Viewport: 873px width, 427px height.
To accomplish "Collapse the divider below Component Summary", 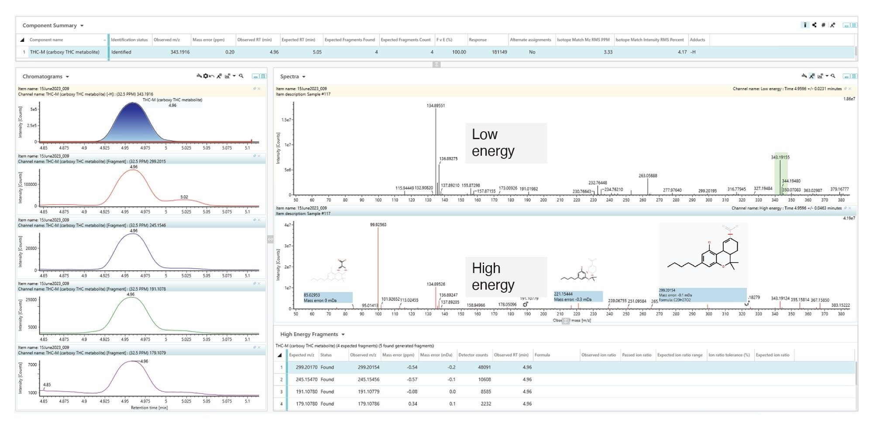I will (x=436, y=65).
